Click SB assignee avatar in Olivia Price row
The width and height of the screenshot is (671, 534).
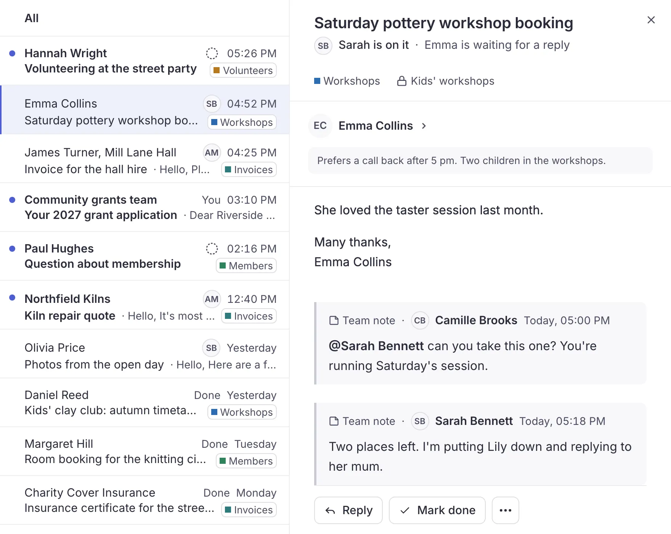pos(212,348)
